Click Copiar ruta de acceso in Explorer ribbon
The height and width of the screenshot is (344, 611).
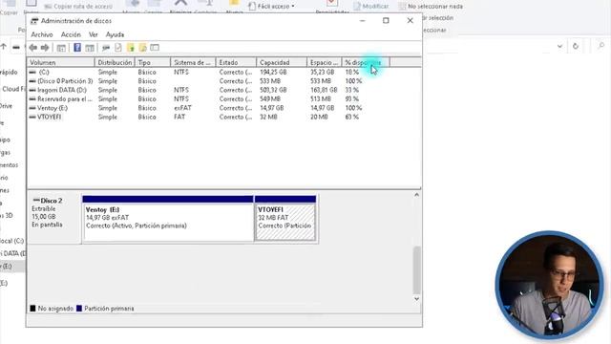[x=78, y=7]
